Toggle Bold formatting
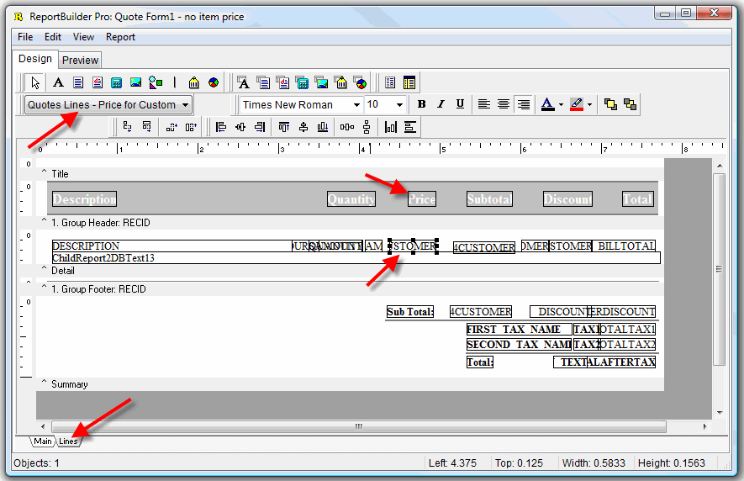 coord(422,104)
